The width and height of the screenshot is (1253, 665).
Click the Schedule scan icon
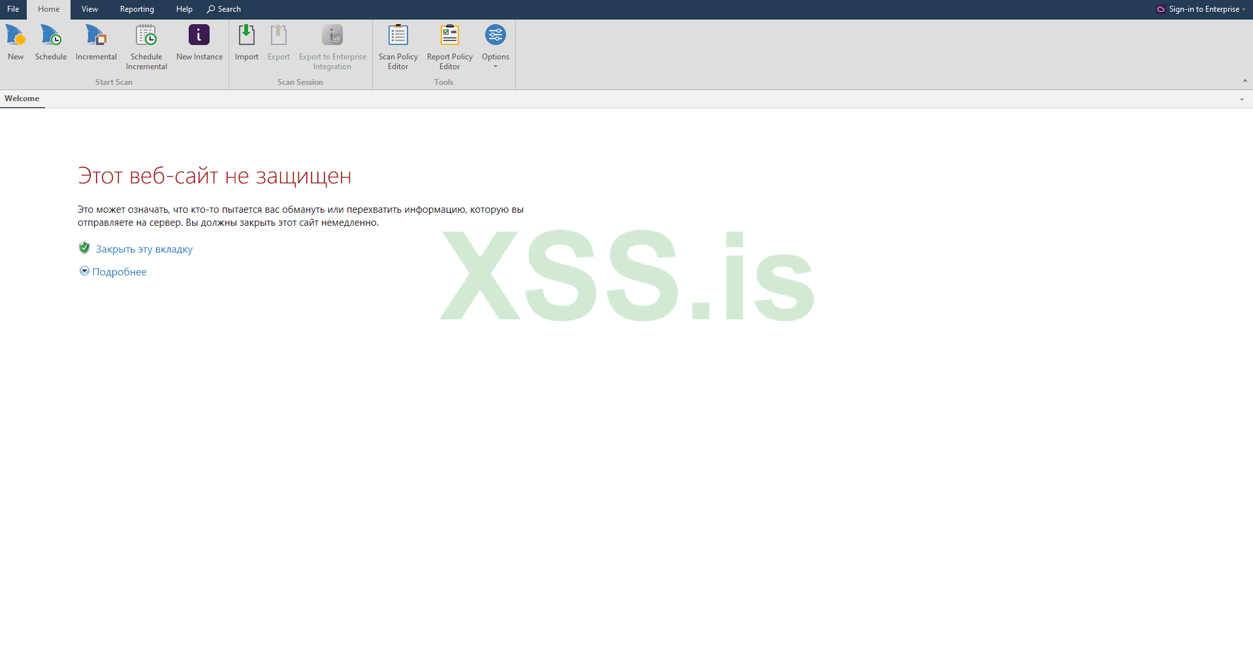coord(51,35)
